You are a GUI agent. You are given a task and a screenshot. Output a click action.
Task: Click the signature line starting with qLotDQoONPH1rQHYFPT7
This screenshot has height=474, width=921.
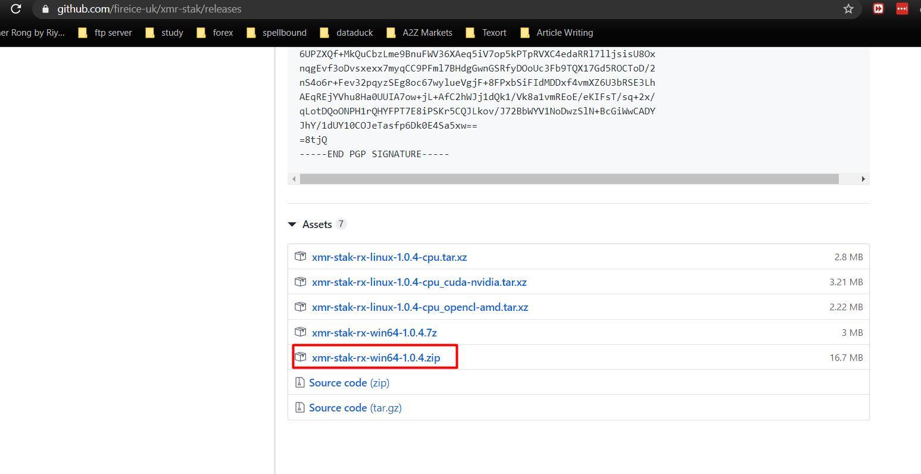[x=477, y=111]
